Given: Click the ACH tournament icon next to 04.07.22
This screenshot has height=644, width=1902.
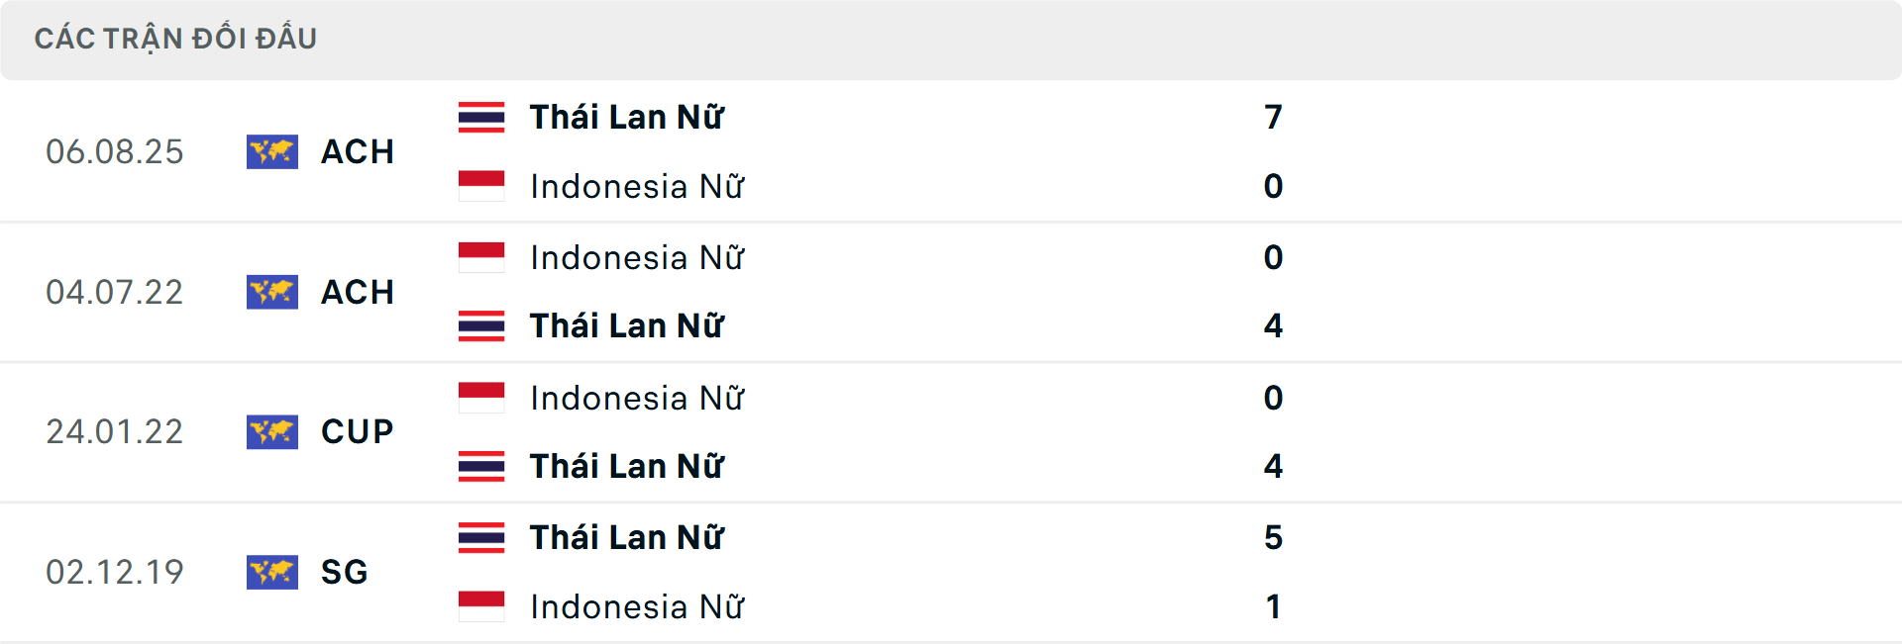Looking at the screenshot, I should click(x=272, y=292).
